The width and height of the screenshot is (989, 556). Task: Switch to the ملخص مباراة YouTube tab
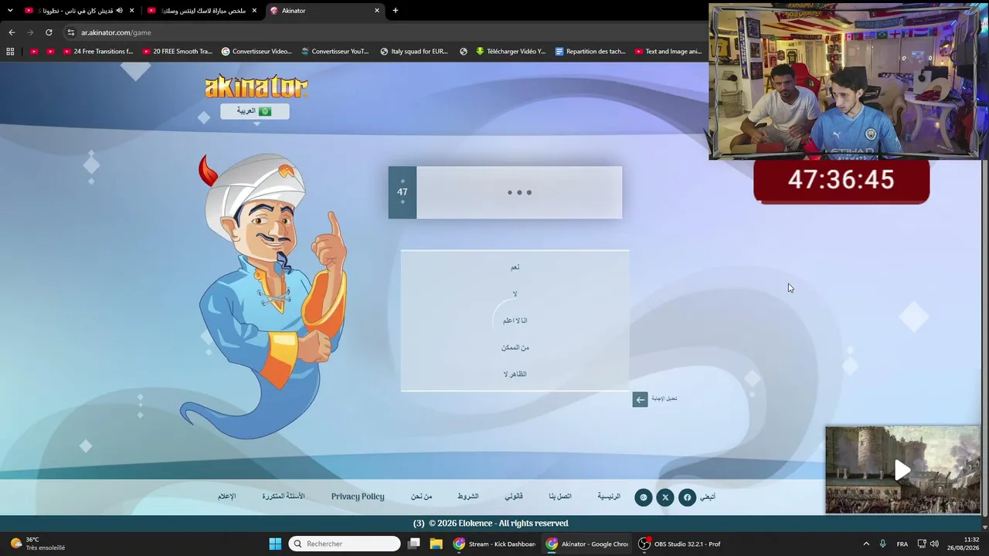(x=202, y=11)
